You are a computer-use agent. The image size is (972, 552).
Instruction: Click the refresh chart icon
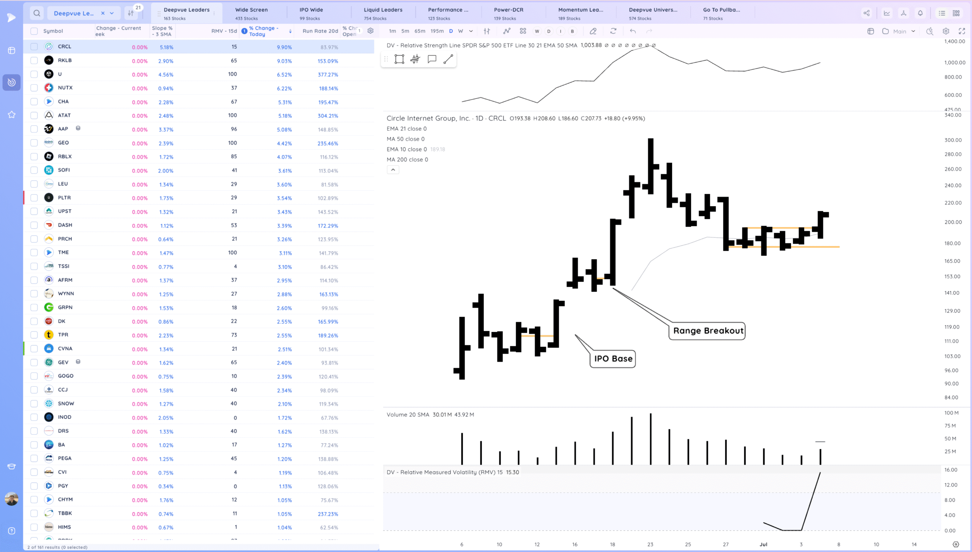[x=613, y=31]
